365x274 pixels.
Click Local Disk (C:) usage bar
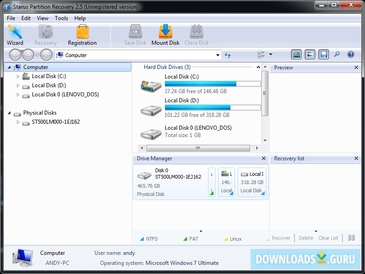[213, 84]
